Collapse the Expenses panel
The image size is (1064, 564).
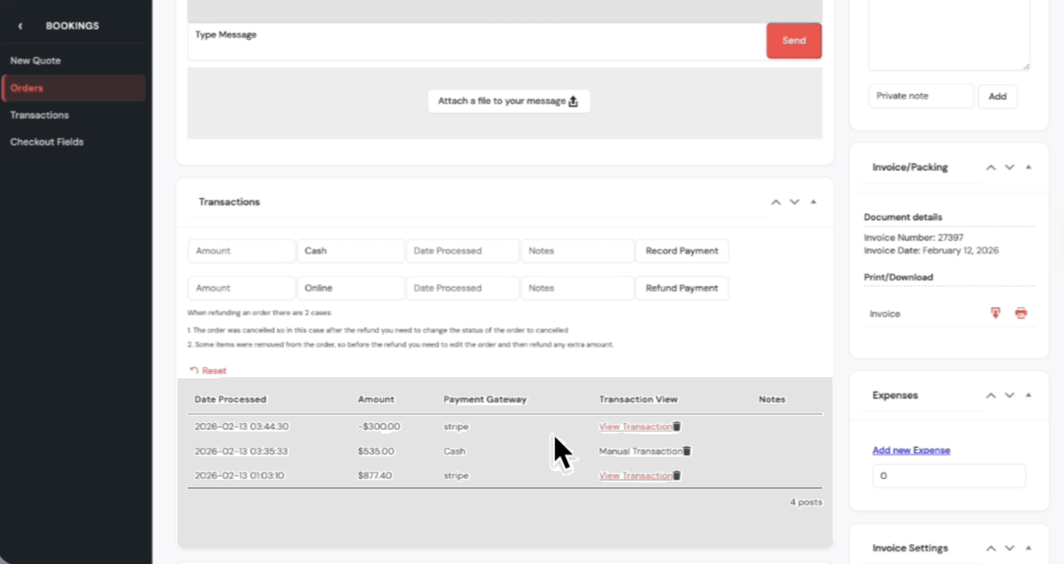pos(1029,395)
